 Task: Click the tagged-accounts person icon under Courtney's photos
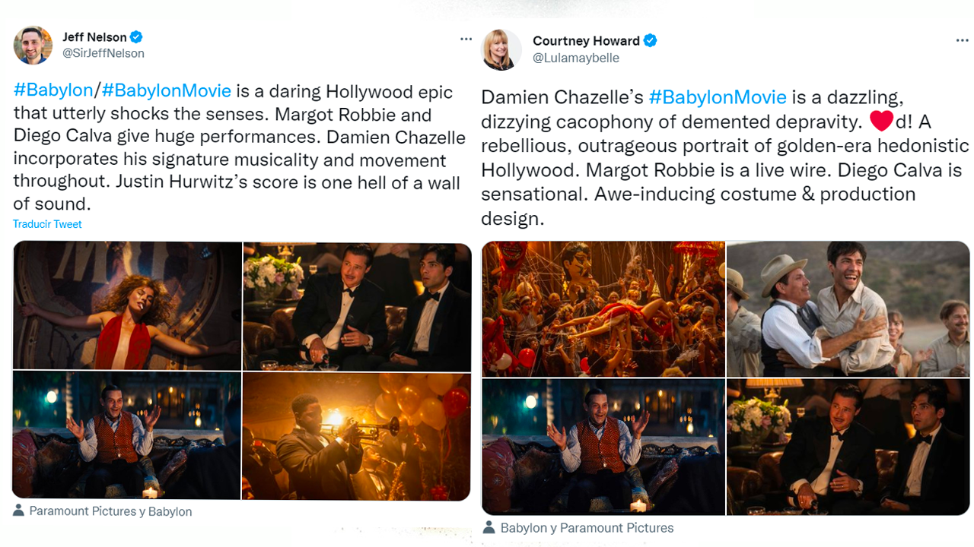488,526
